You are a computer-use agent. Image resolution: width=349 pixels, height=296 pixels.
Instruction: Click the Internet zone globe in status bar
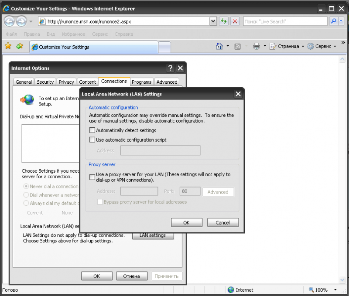click(x=231, y=290)
